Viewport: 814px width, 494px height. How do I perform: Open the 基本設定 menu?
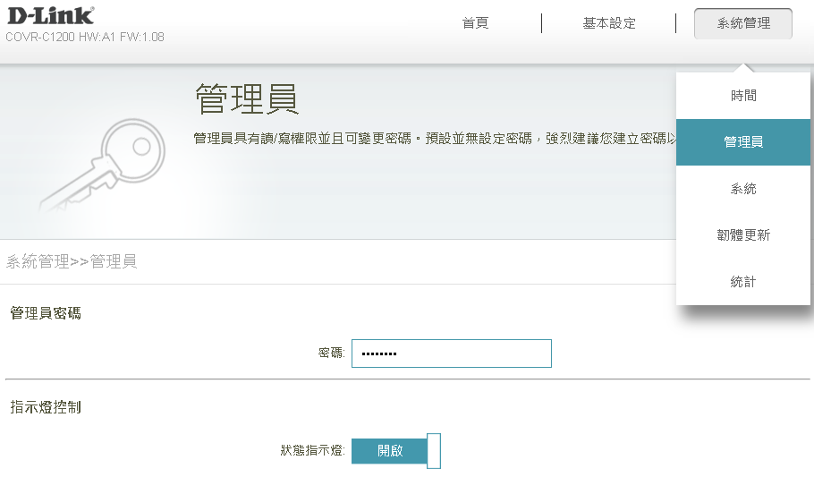tap(609, 23)
